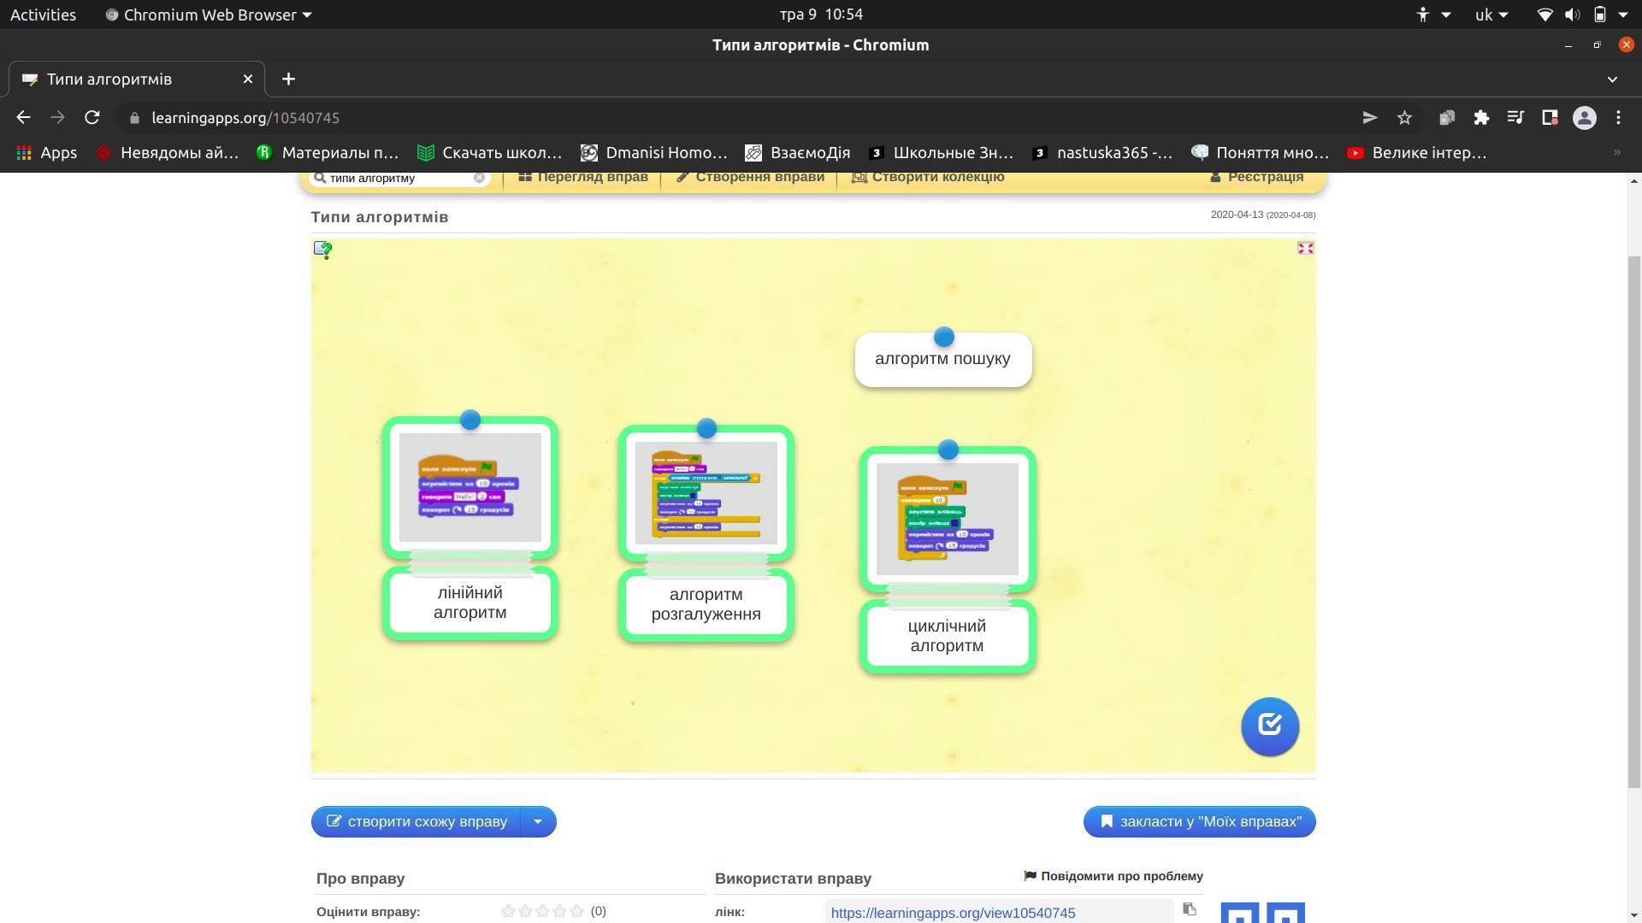Clear the search field with the X icon
The width and height of the screenshot is (1642, 923).
[479, 178]
